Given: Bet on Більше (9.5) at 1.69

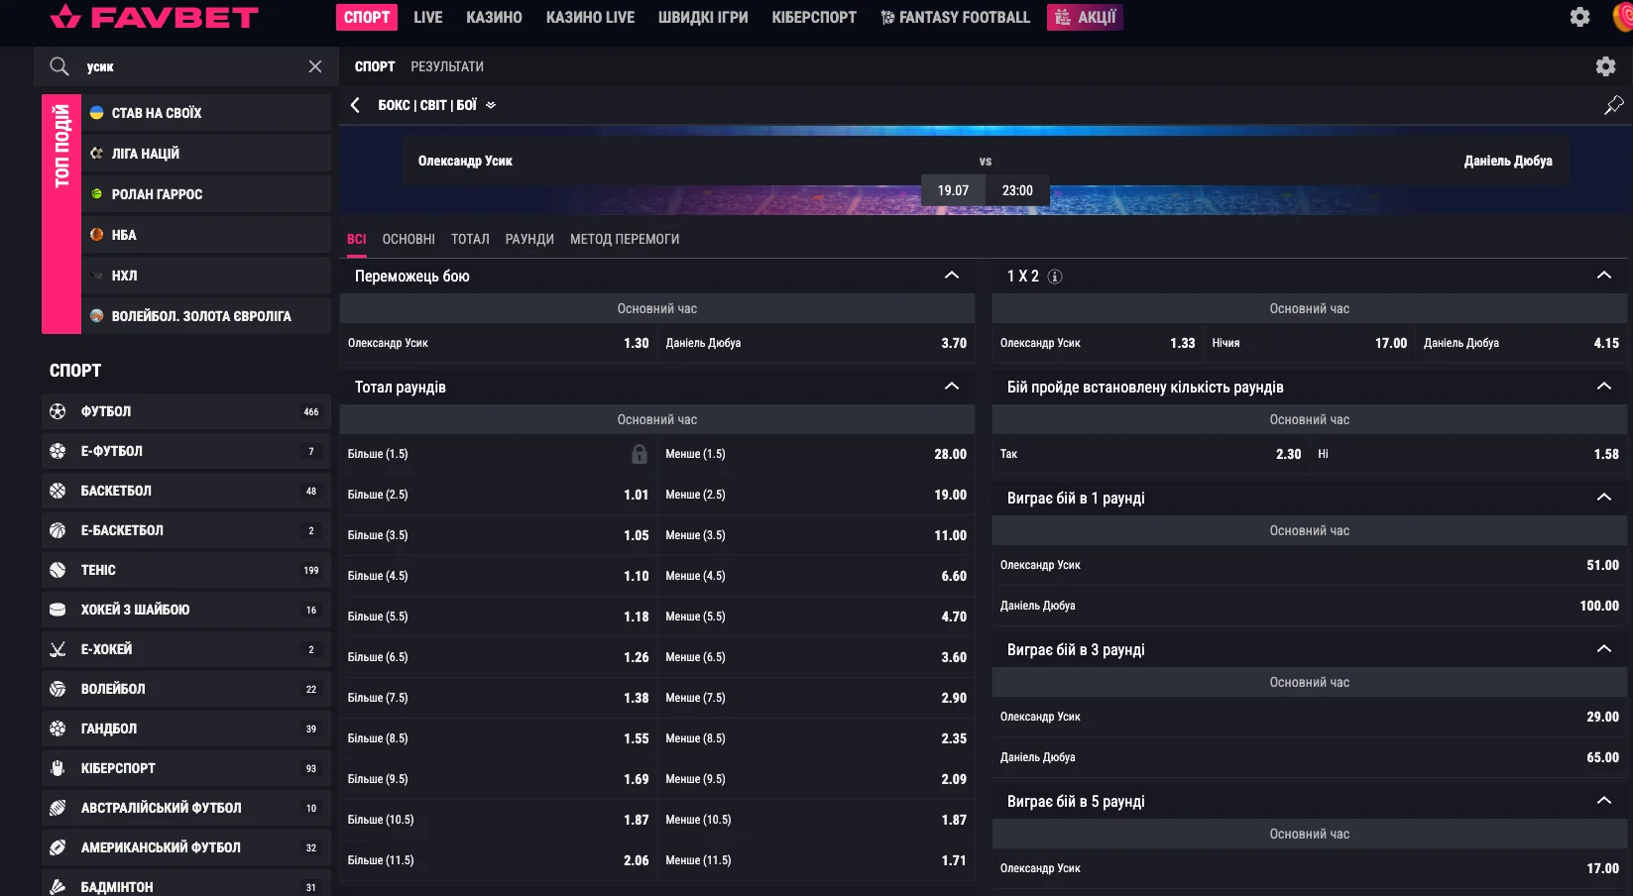Looking at the screenshot, I should point(498,779).
